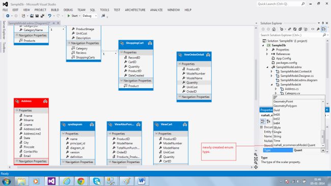Viewport: 331px width, 186px height.
Task: Expand the SampleModel.Context.tt node
Action: point(272,72)
